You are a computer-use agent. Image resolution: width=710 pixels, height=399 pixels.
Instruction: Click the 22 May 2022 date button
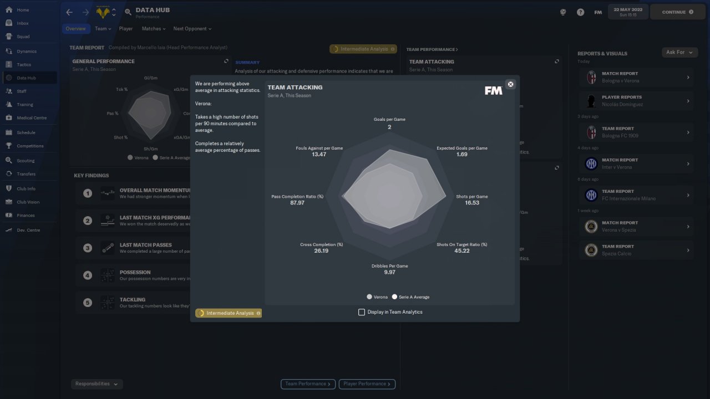coord(628,12)
